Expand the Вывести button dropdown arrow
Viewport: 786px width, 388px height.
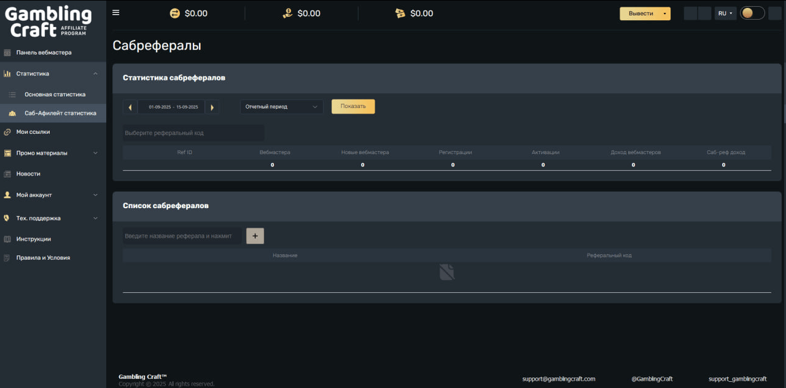pyautogui.click(x=664, y=14)
